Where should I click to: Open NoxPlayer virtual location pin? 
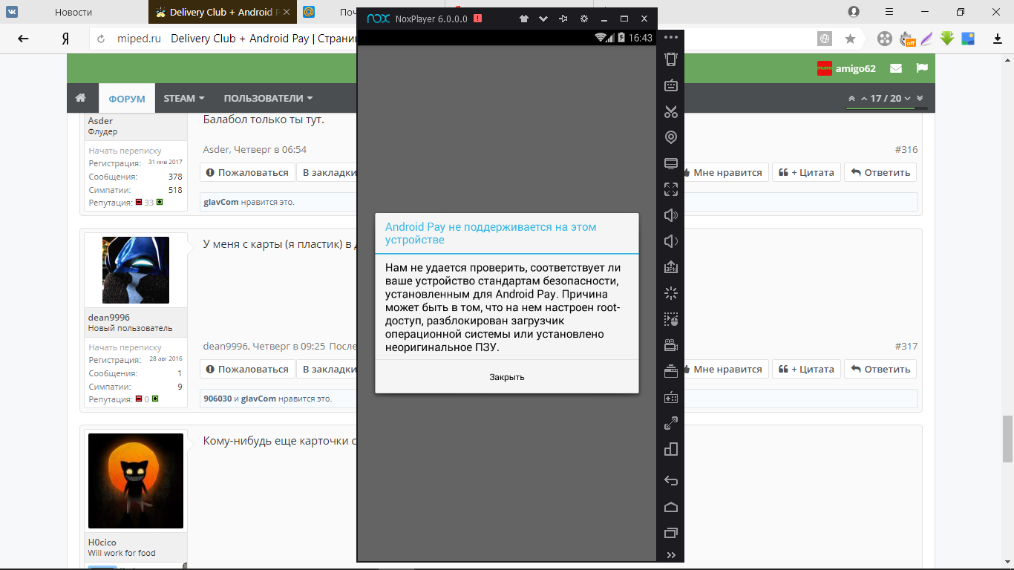tap(671, 137)
